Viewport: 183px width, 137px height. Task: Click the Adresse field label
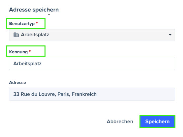click(17, 83)
